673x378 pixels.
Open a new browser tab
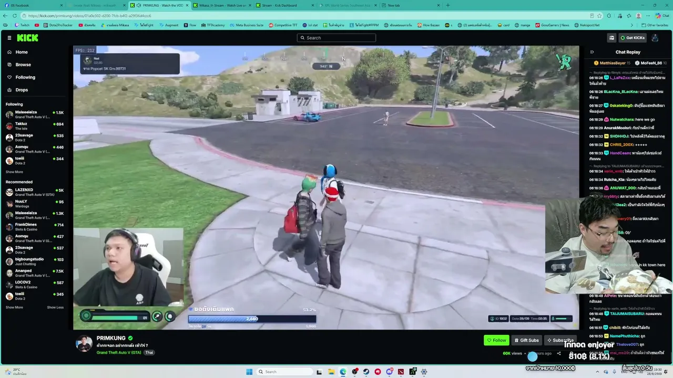[448, 5]
